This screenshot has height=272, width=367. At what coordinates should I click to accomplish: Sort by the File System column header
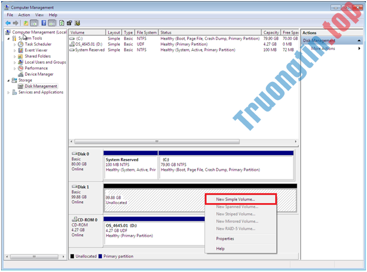click(x=146, y=32)
